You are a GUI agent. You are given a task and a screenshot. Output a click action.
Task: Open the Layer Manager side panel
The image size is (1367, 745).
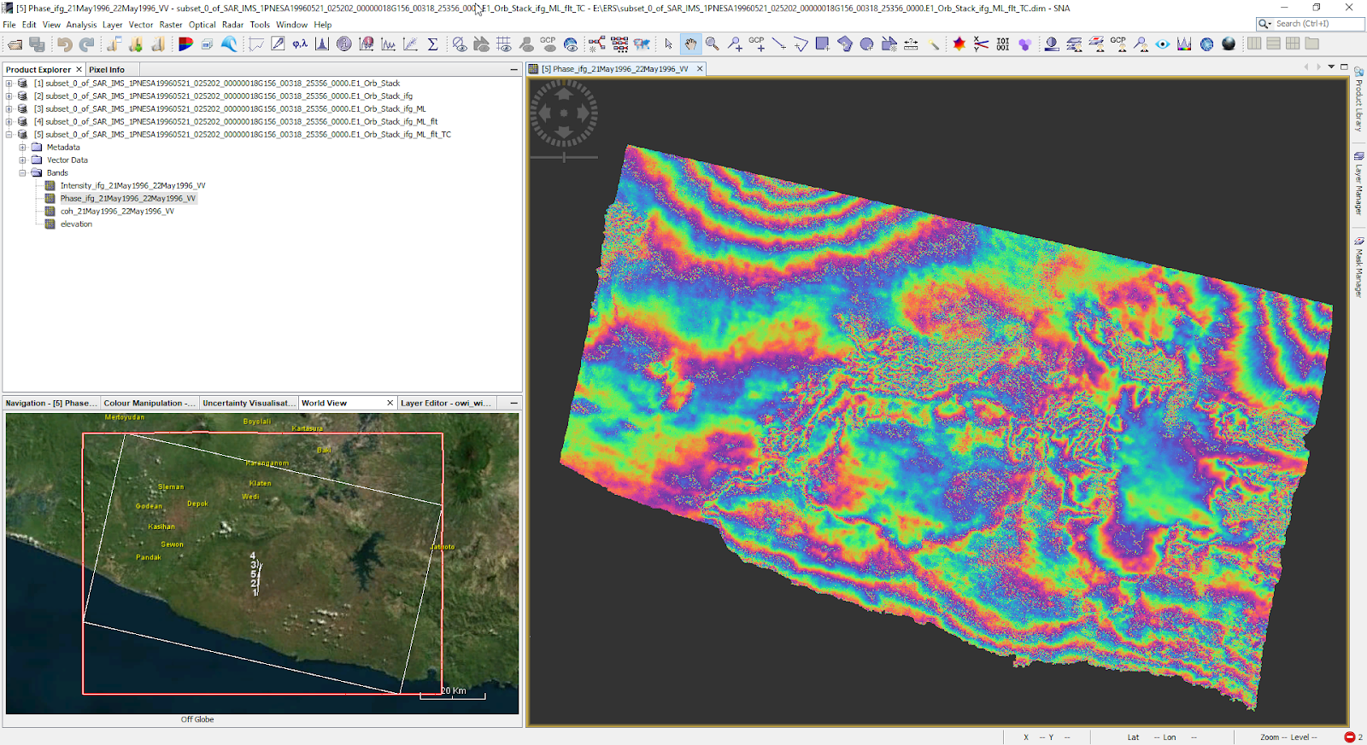1358,183
